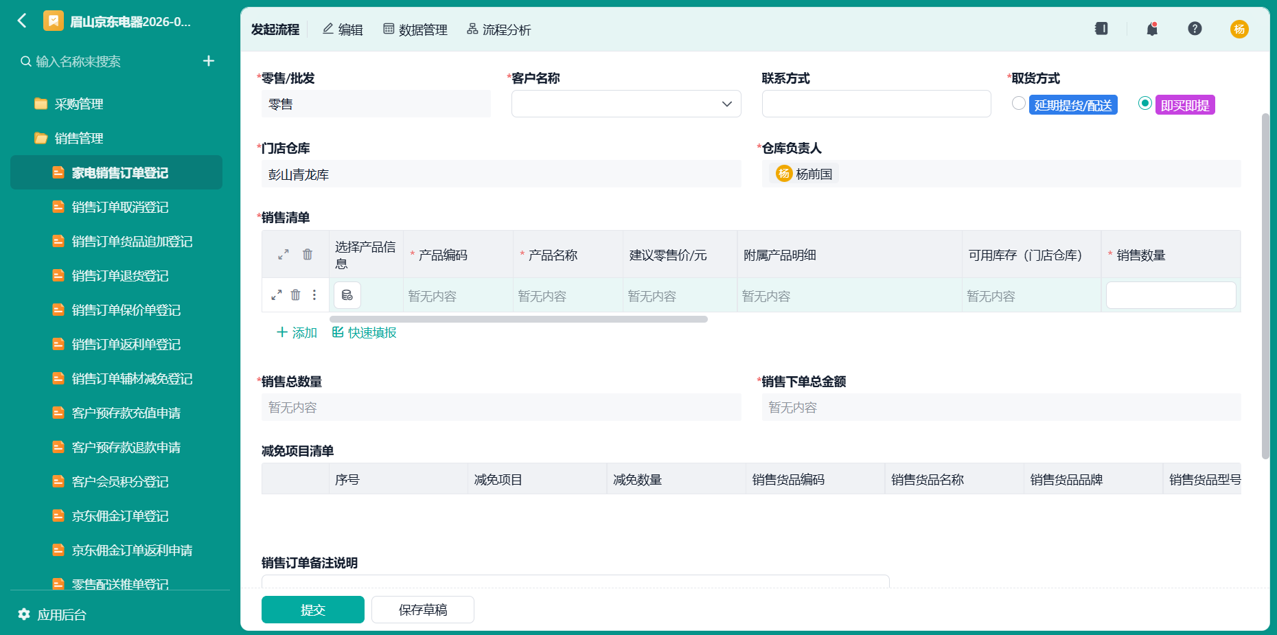Click horizontal scrollbar under 销售清单 table
This screenshot has width=1277, height=635.
(x=518, y=319)
